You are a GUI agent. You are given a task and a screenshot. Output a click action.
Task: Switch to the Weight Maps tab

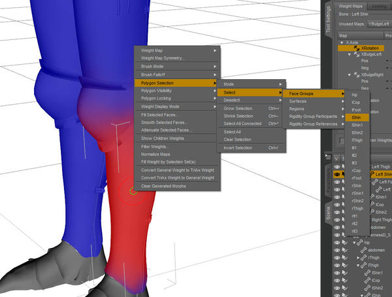(350, 7)
